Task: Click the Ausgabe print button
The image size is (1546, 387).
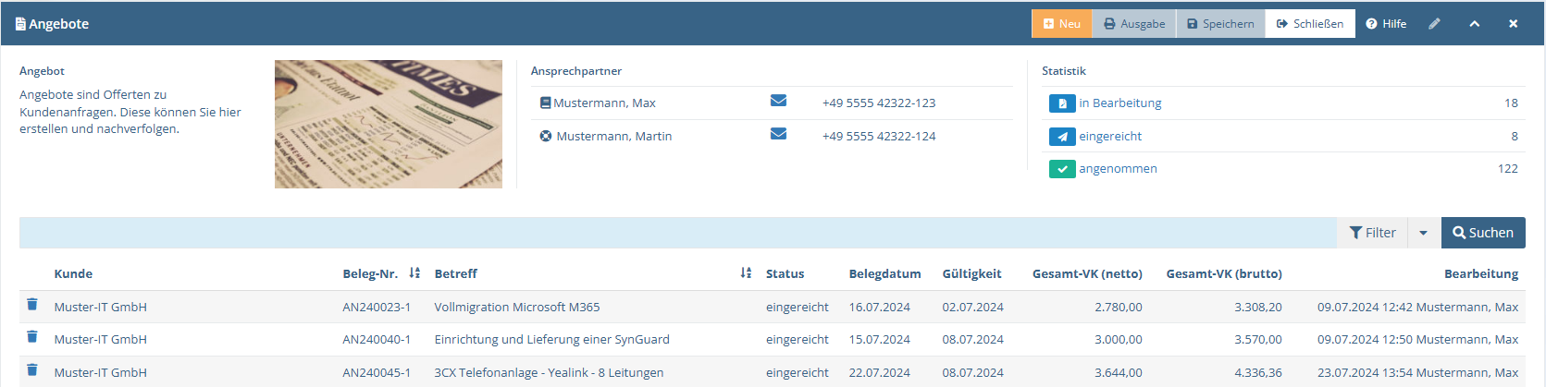Action: click(1134, 24)
